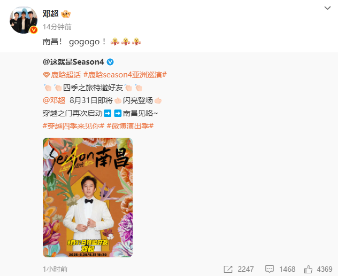Screen dimensions: 338x276
Task: Click the 1468 comments count
Action: pyautogui.click(x=287, y=269)
